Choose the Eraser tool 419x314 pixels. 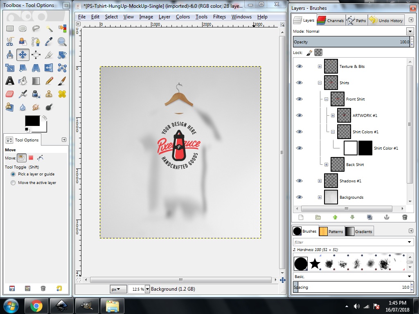pyautogui.click(x=10, y=94)
